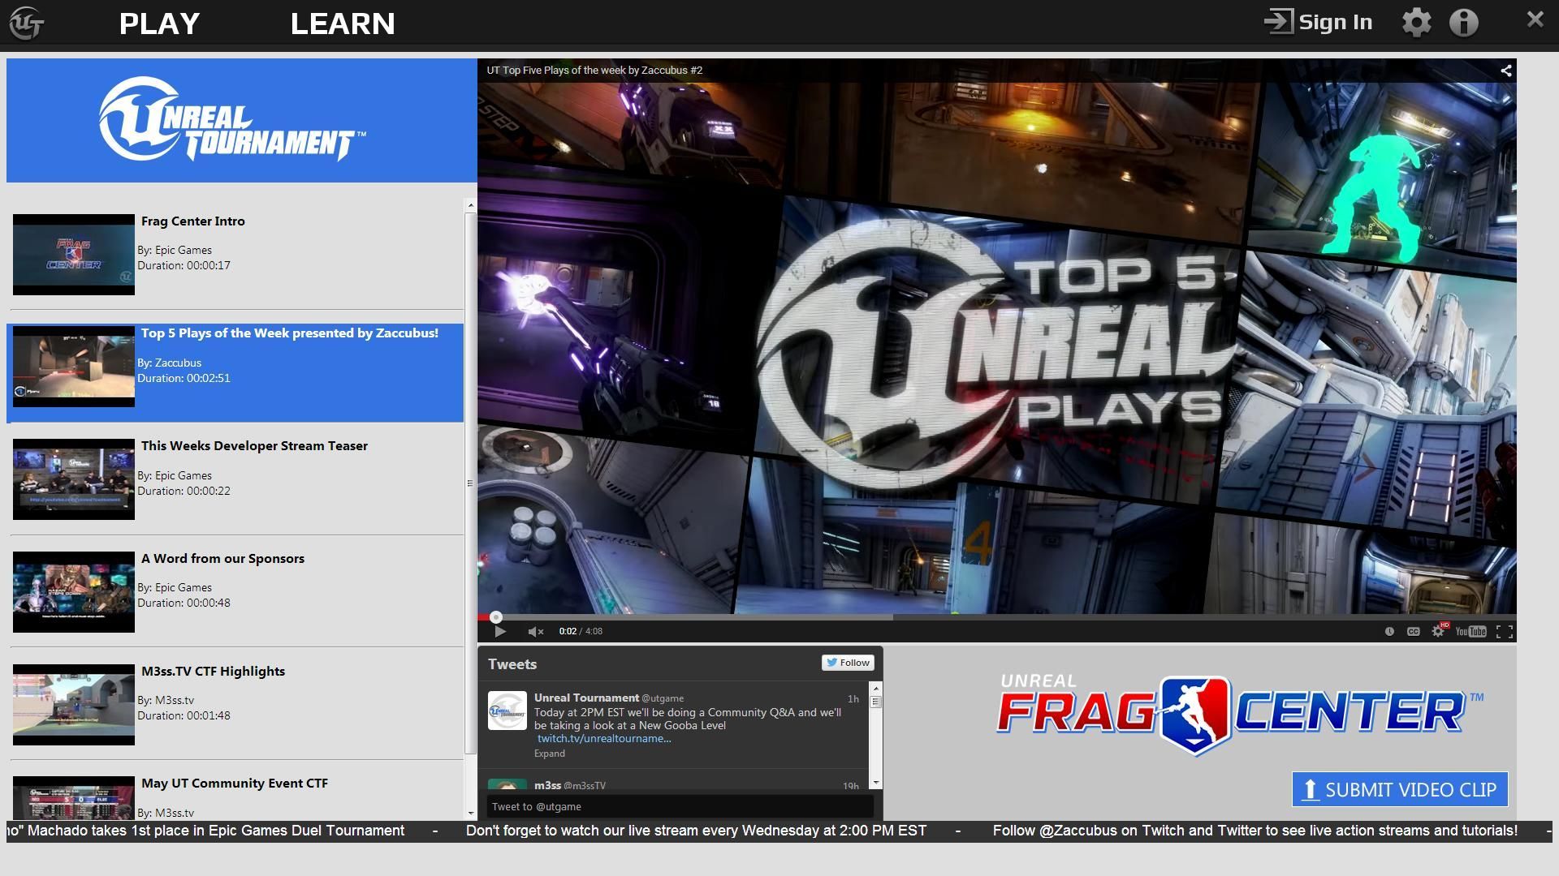Unmute the video via speaker icon
This screenshot has width=1559, height=876.
(x=535, y=631)
